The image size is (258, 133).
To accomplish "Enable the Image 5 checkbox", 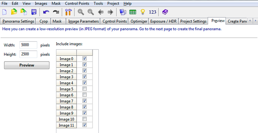I will [84, 89].
